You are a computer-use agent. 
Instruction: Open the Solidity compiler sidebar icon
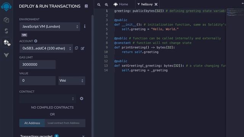click(6, 31)
